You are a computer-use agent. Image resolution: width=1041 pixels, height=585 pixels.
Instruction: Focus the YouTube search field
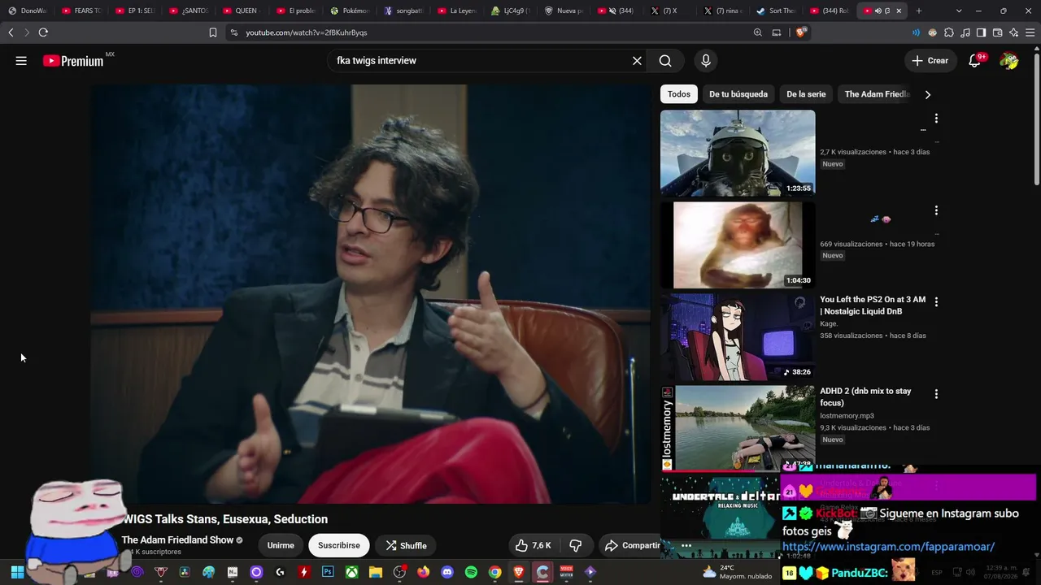point(480,61)
